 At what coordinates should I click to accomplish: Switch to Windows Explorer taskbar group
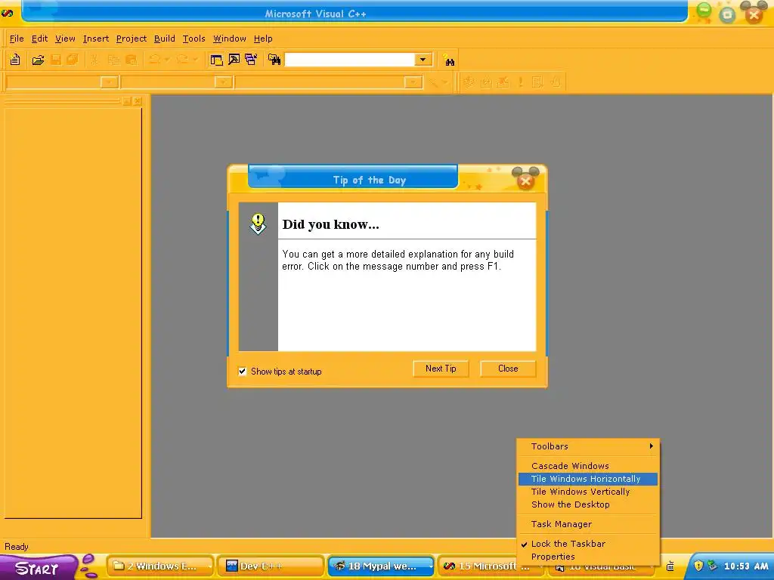click(160, 566)
